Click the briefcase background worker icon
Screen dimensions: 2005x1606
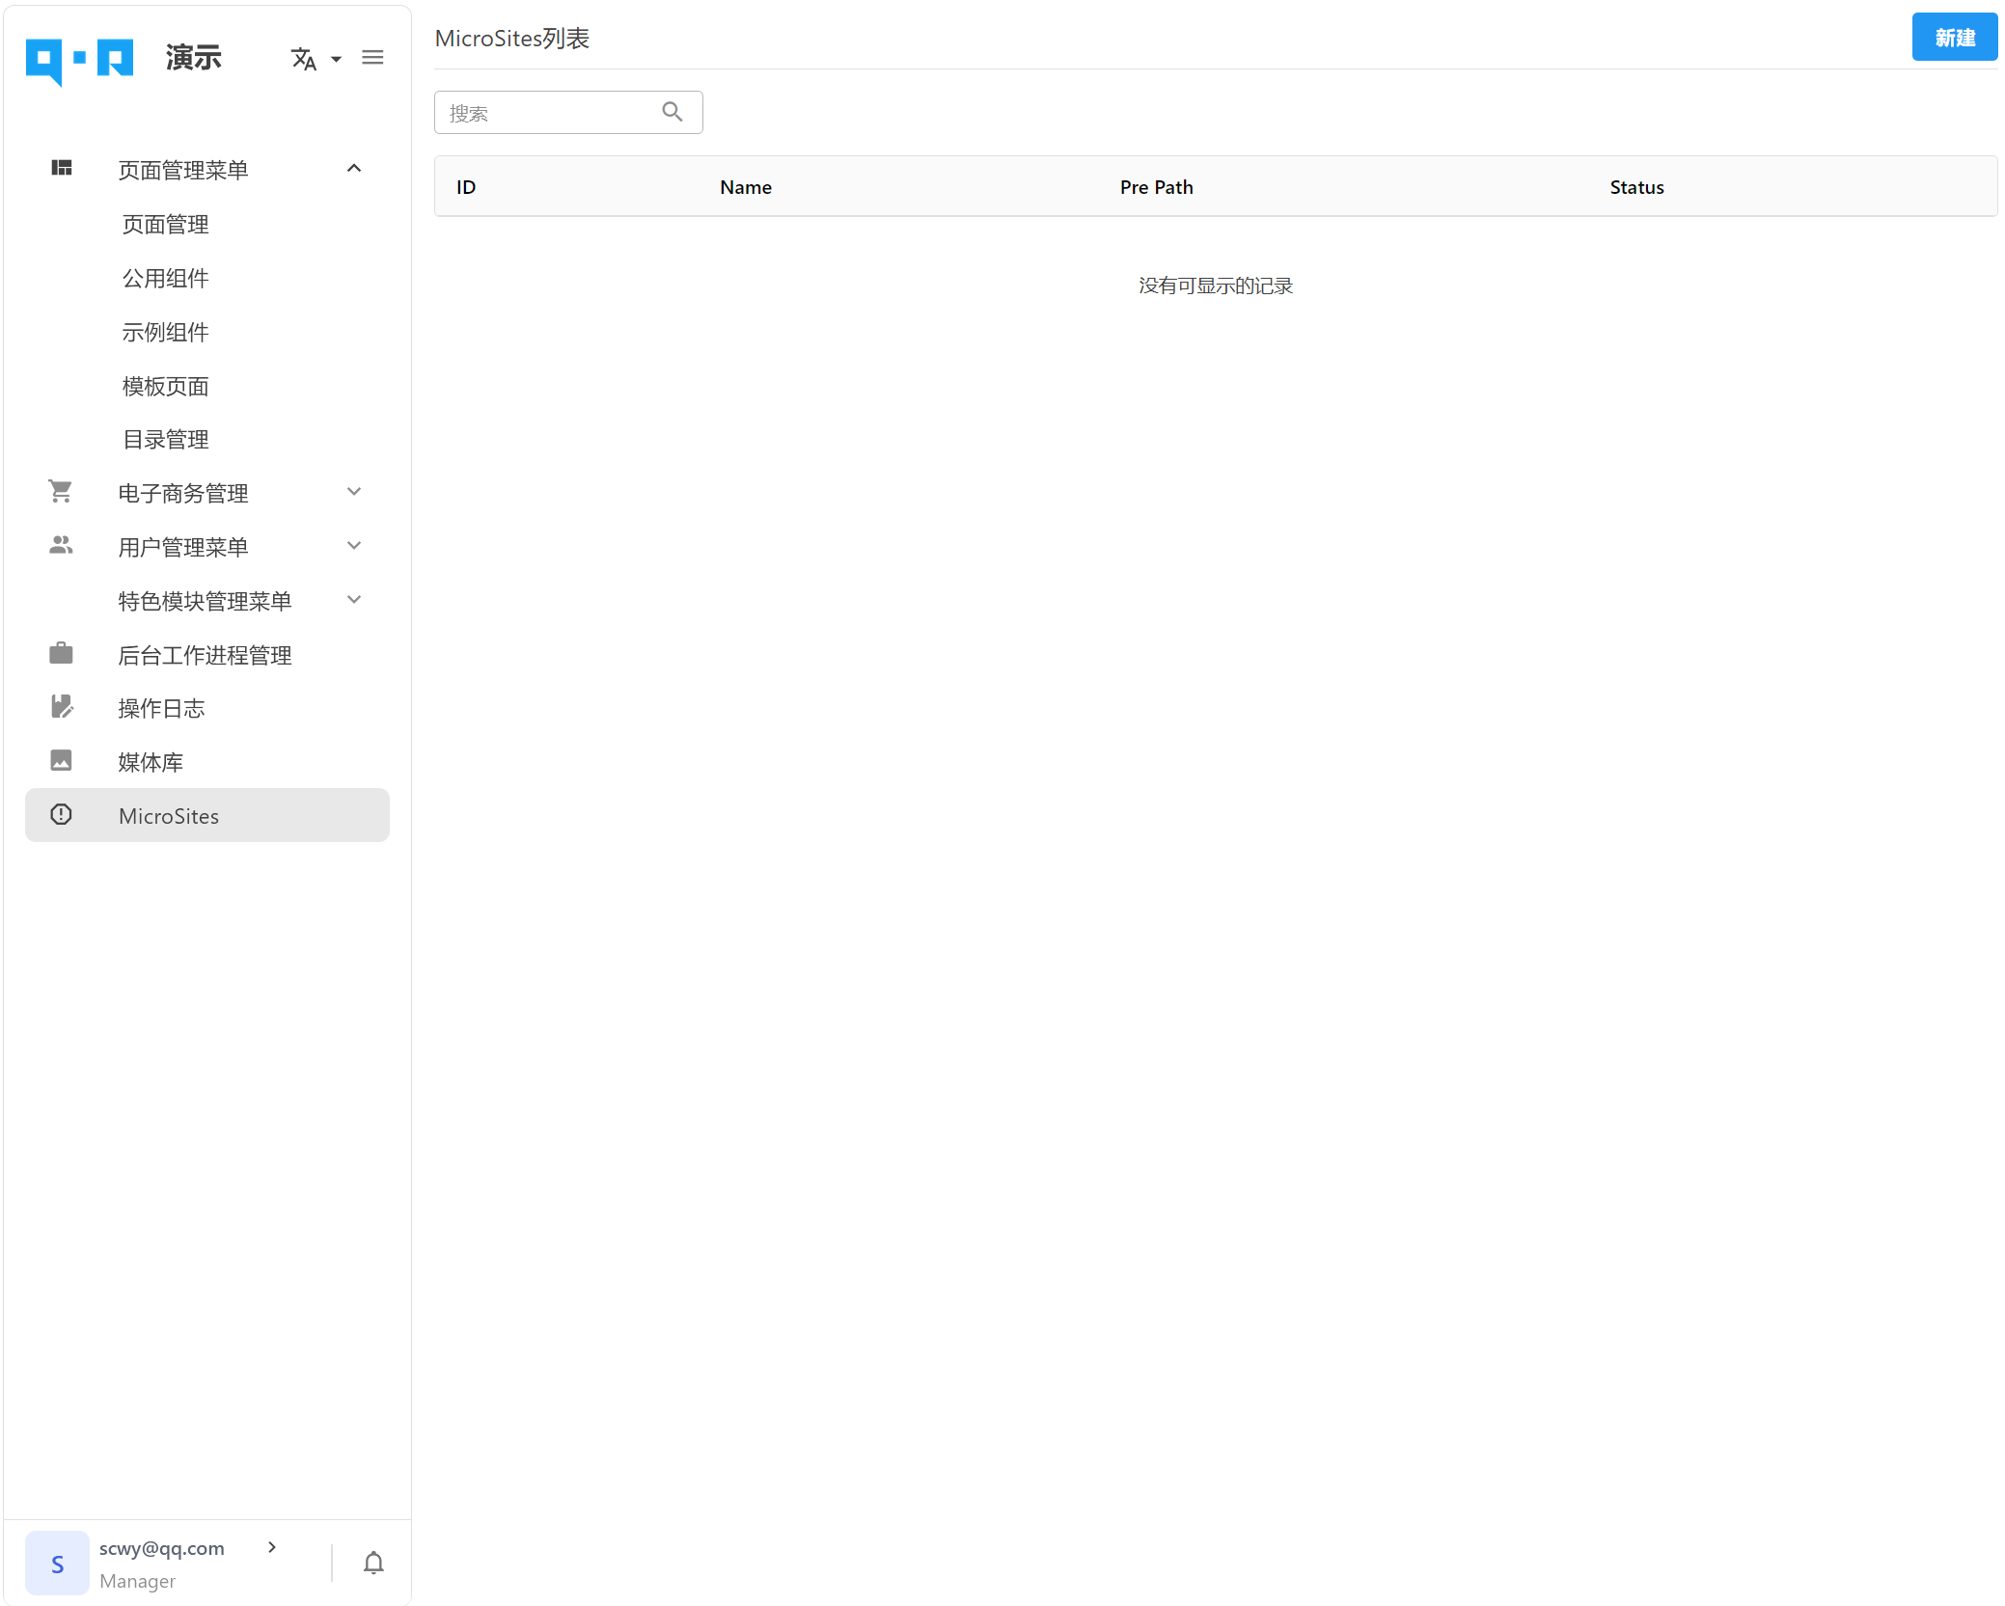61,653
